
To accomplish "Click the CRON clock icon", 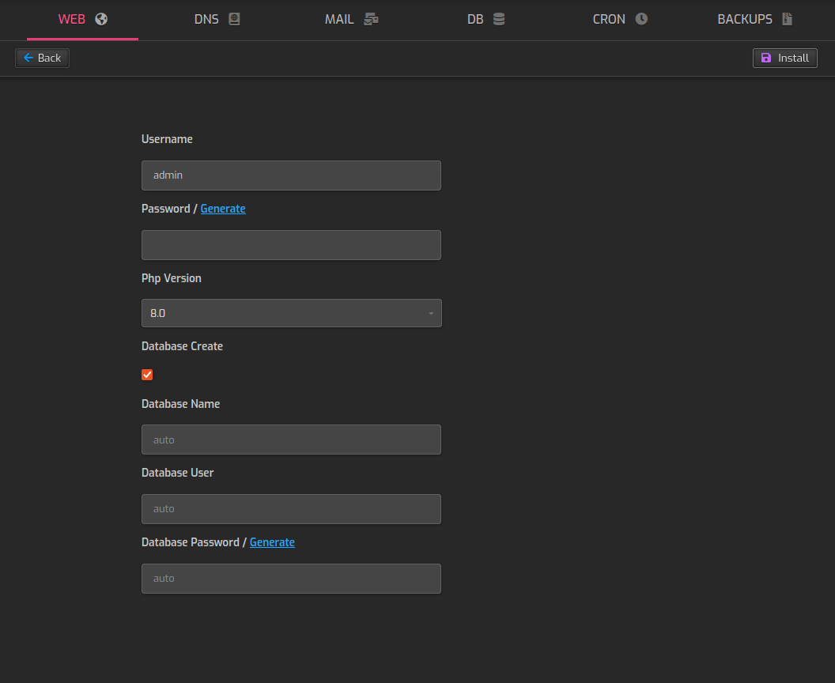I will (641, 19).
